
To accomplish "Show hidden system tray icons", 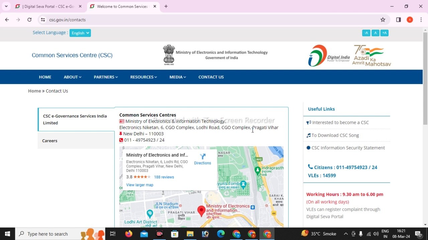I will (x=346, y=234).
